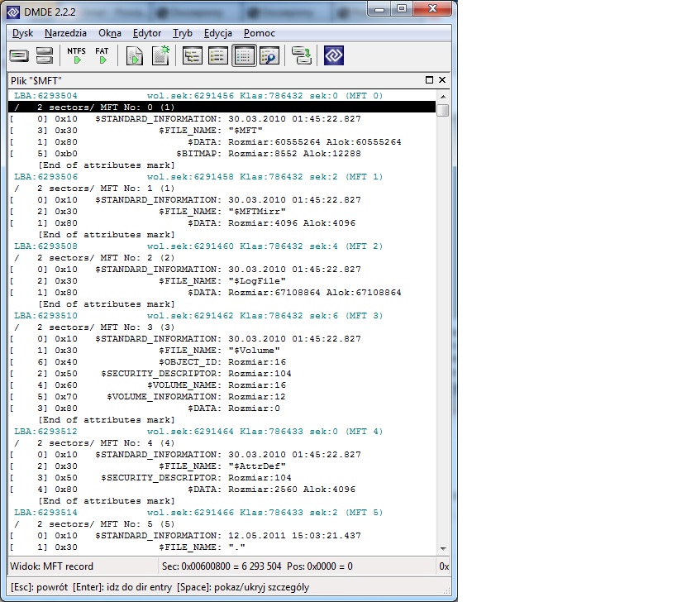Click status bar text Widok: MFT record
Viewport: 677px width, 602px height.
coord(51,566)
